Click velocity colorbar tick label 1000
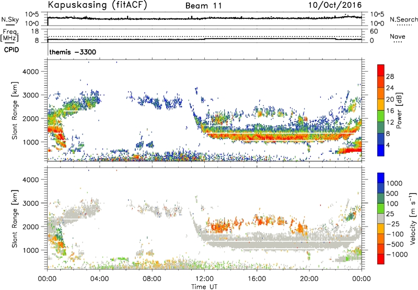 [x=394, y=183]
